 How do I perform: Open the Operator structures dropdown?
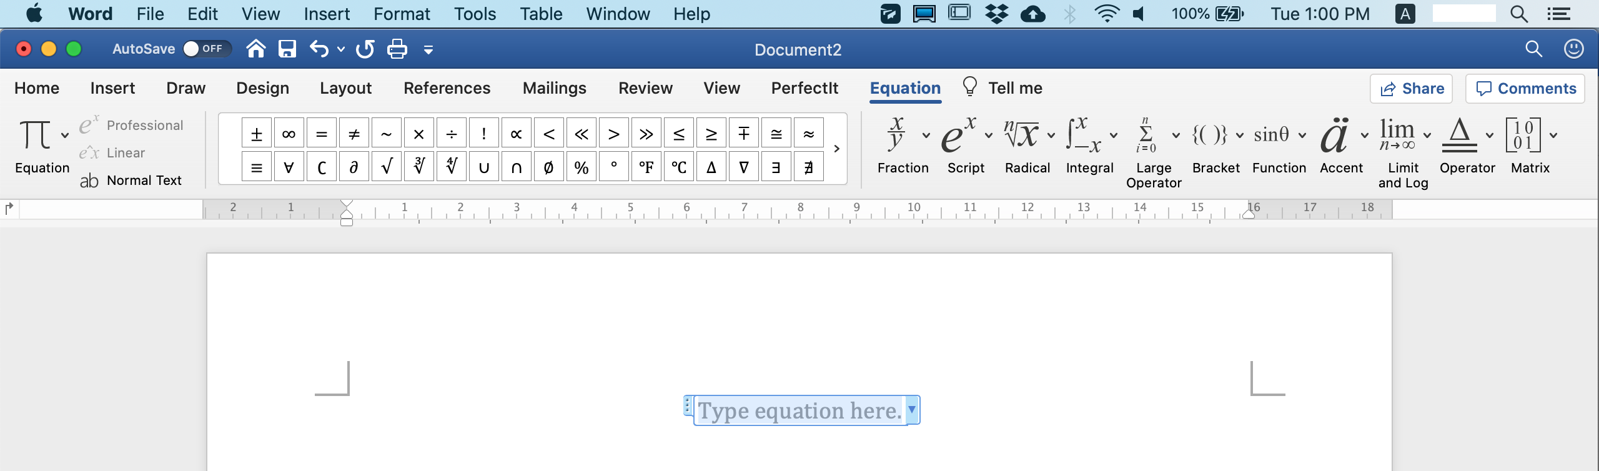(x=1490, y=135)
